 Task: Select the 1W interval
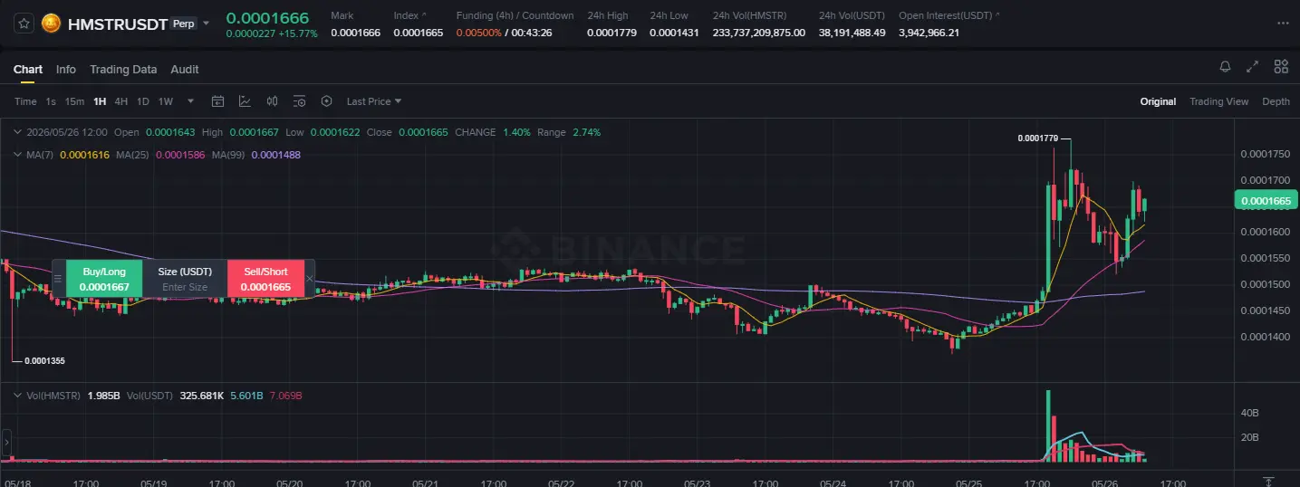tap(165, 101)
